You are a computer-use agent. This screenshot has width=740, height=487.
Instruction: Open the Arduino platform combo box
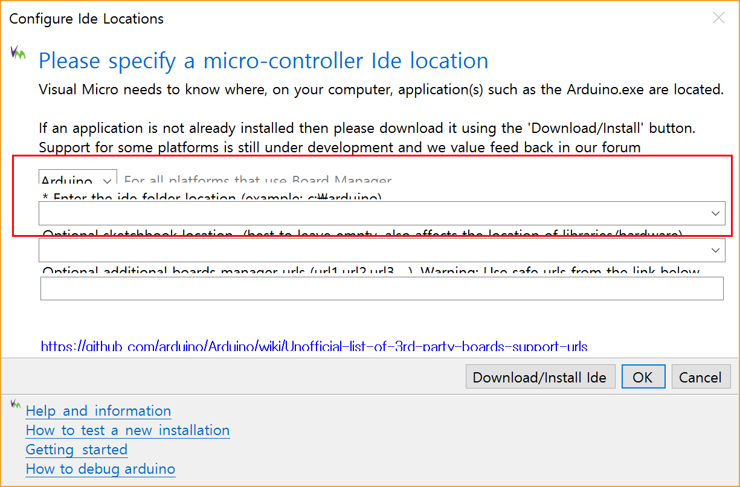click(78, 179)
